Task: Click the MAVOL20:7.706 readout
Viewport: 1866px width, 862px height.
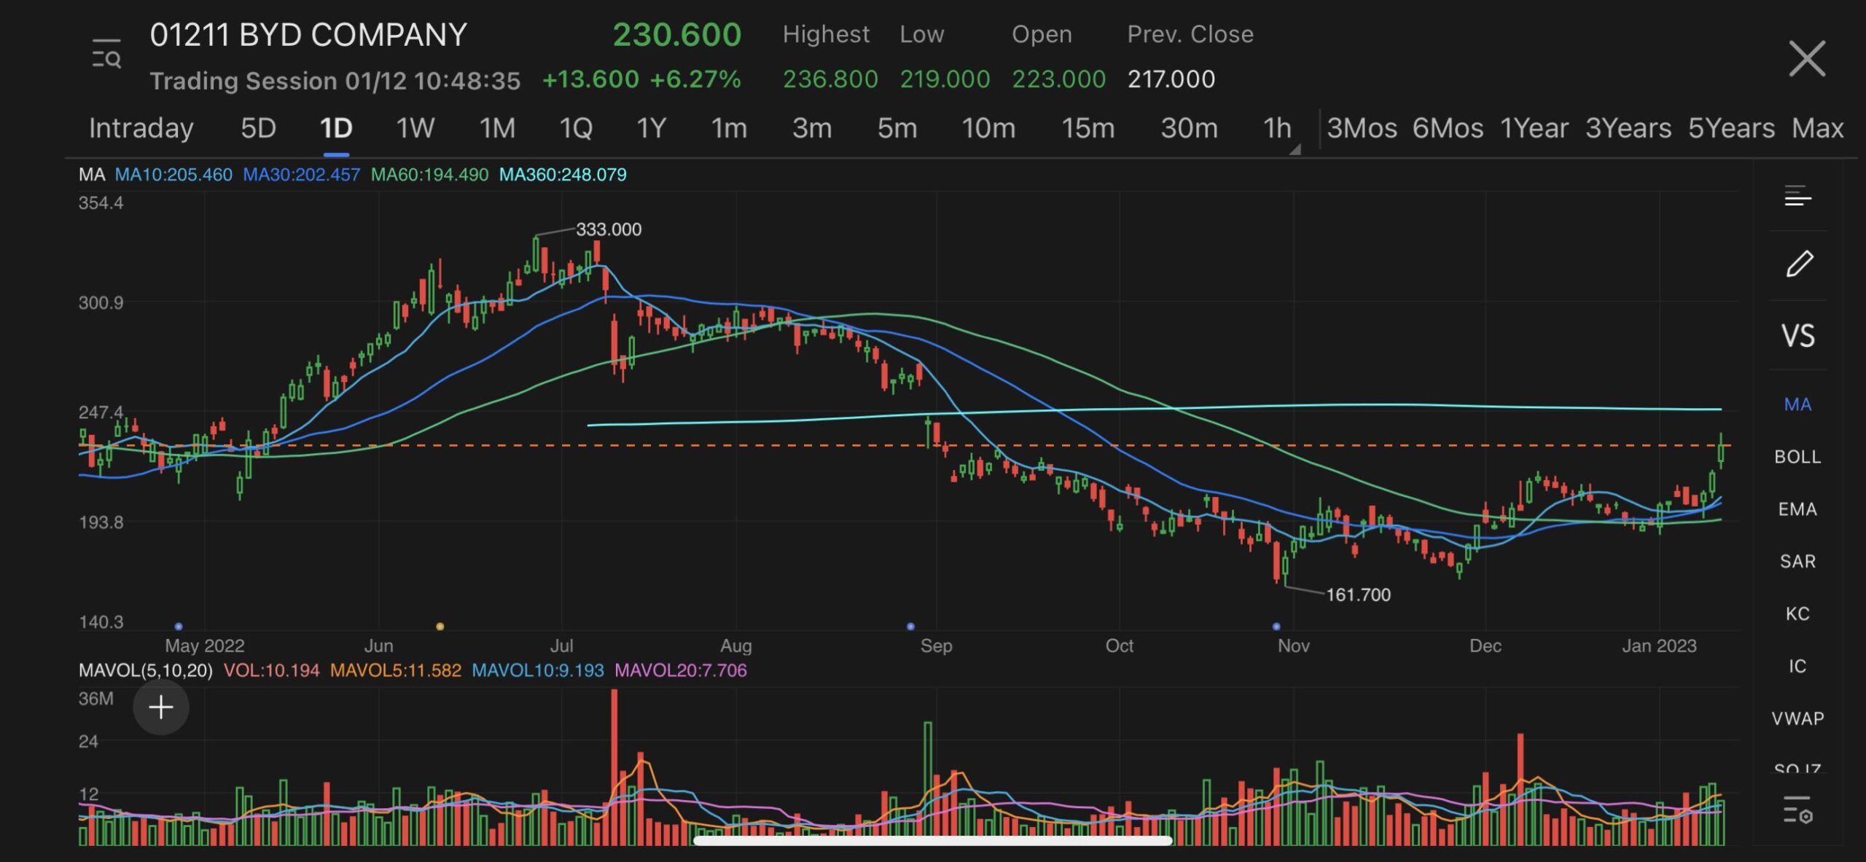Action: pos(681,670)
